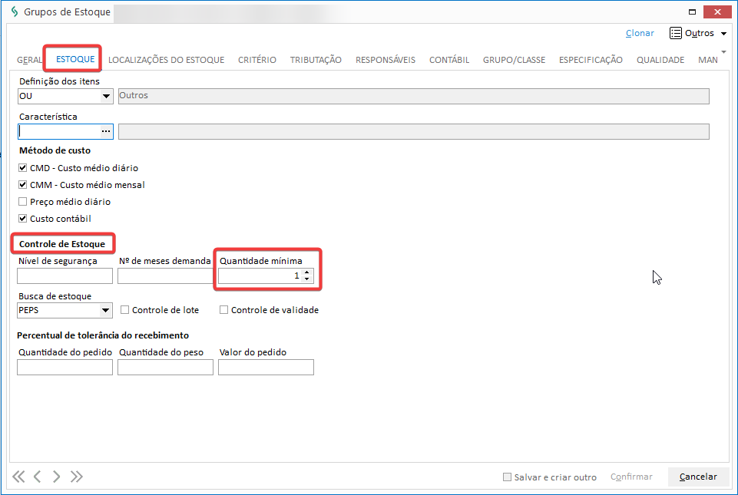Toggle Controle de lote checkbox
Image resolution: width=738 pixels, height=495 pixels.
[125, 310]
